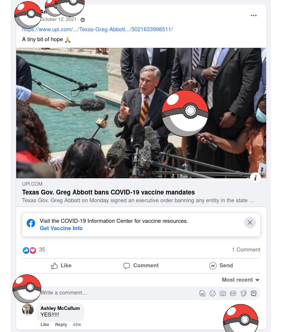Click the rightmost comment box icon

coord(254,293)
